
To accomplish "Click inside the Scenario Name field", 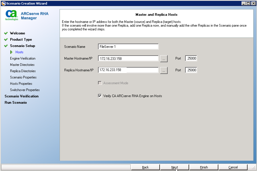I will click(x=128, y=46).
